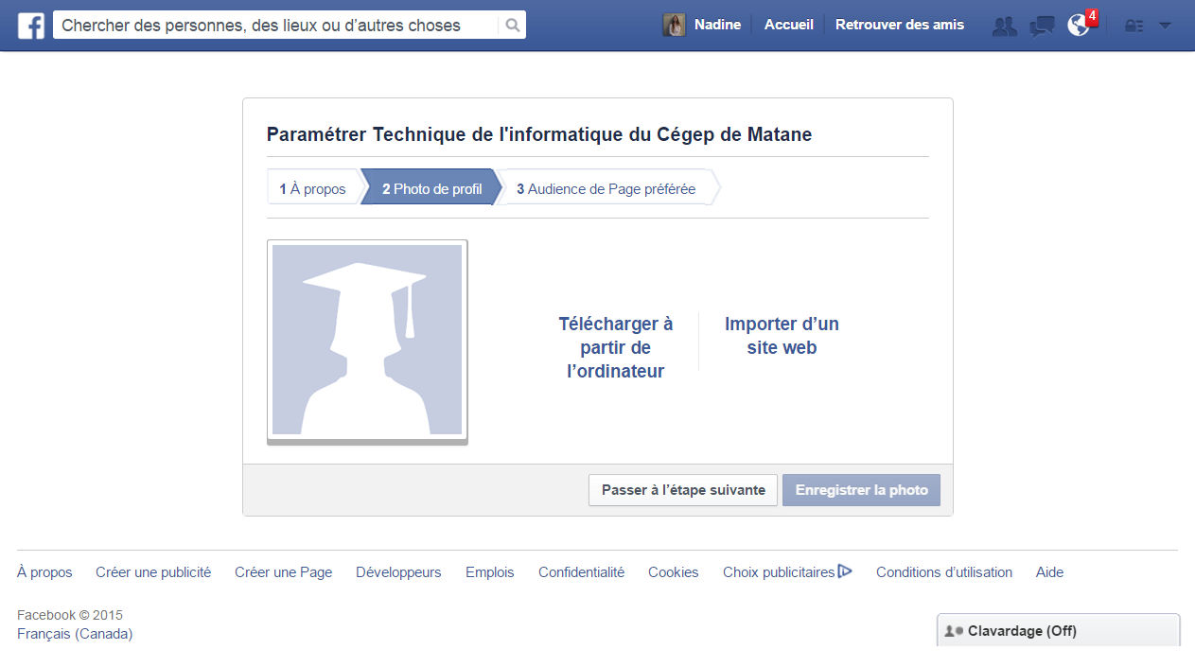The image size is (1195, 667).
Task: Open Choix publicitaires link
Action: click(x=779, y=572)
